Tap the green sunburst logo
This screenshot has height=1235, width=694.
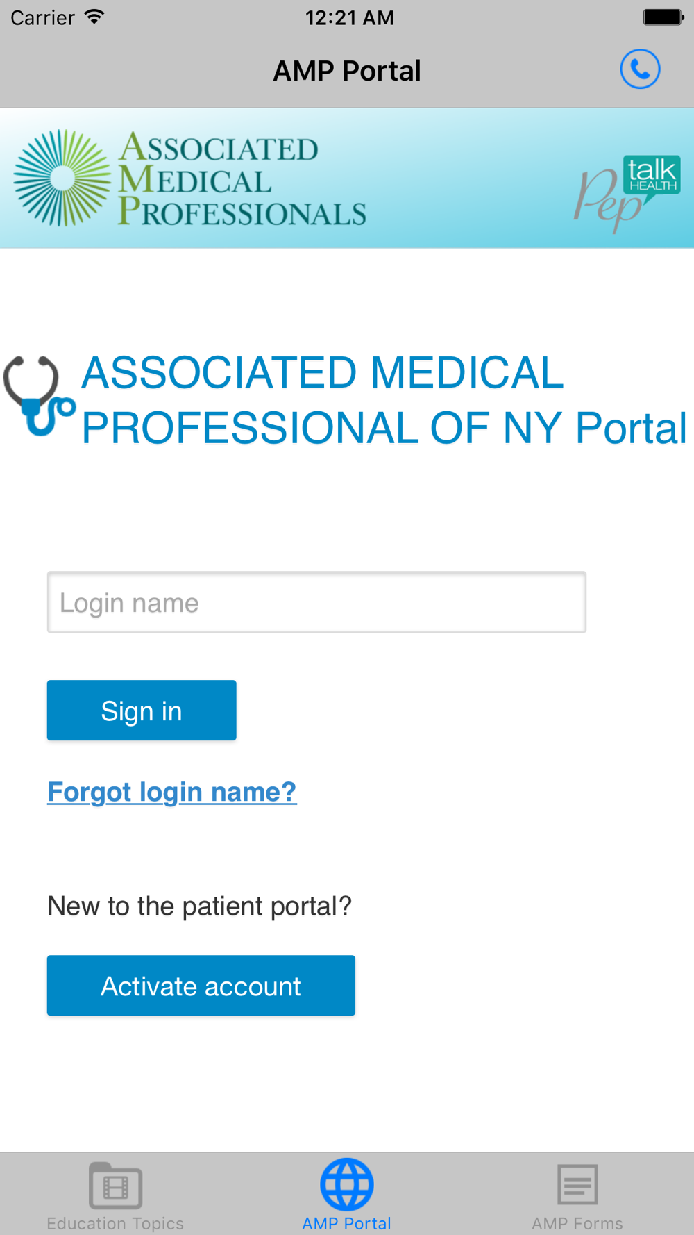coord(62,179)
